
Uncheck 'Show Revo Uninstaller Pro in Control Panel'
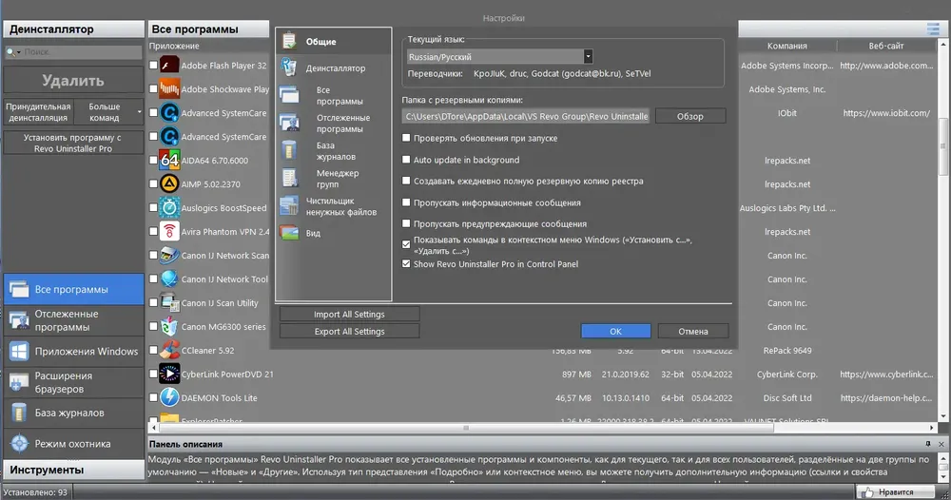406,263
